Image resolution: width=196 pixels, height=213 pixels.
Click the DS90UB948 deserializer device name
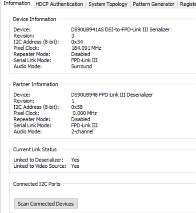112,95
